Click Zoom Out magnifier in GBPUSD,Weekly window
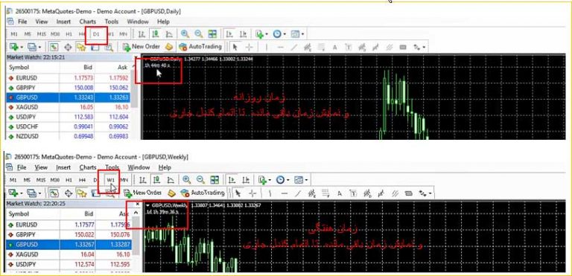The height and width of the screenshot is (276, 572). 200,180
